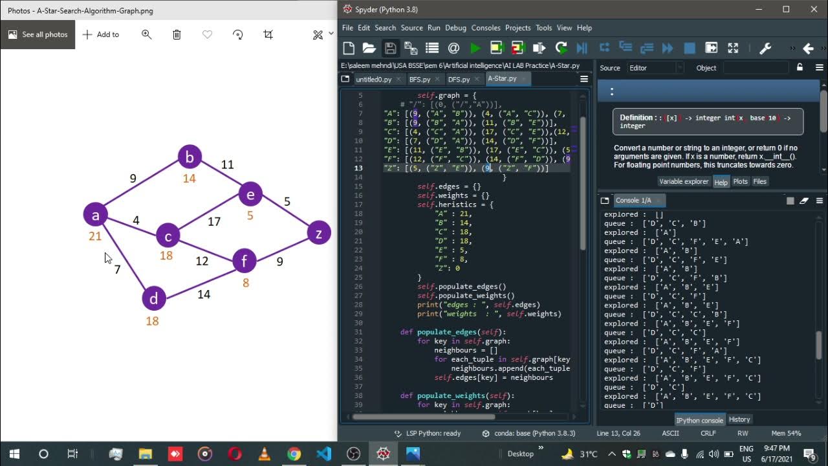The height and width of the screenshot is (466, 828).
Task: Create a new file in Spyder toolbar
Action: 349,48
